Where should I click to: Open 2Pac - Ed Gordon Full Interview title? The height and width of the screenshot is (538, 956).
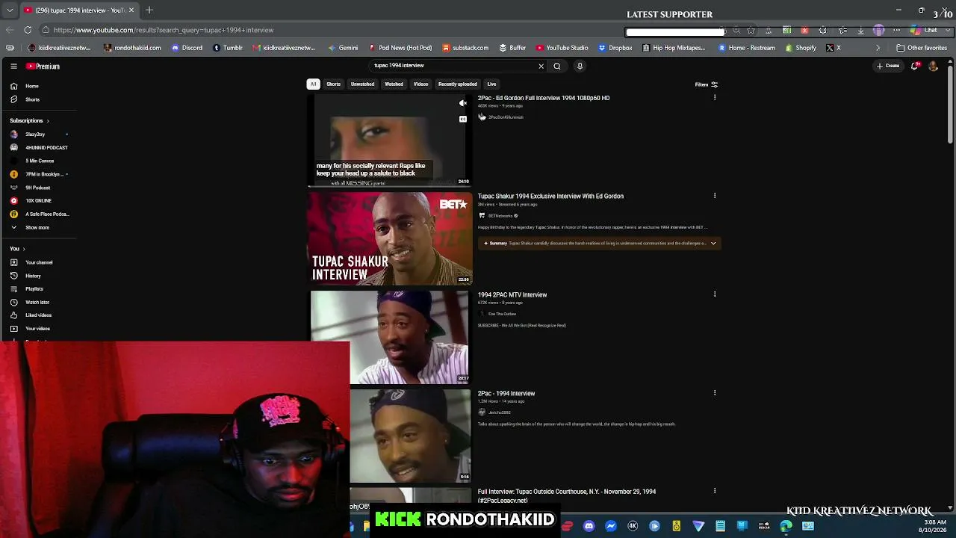[x=544, y=98]
